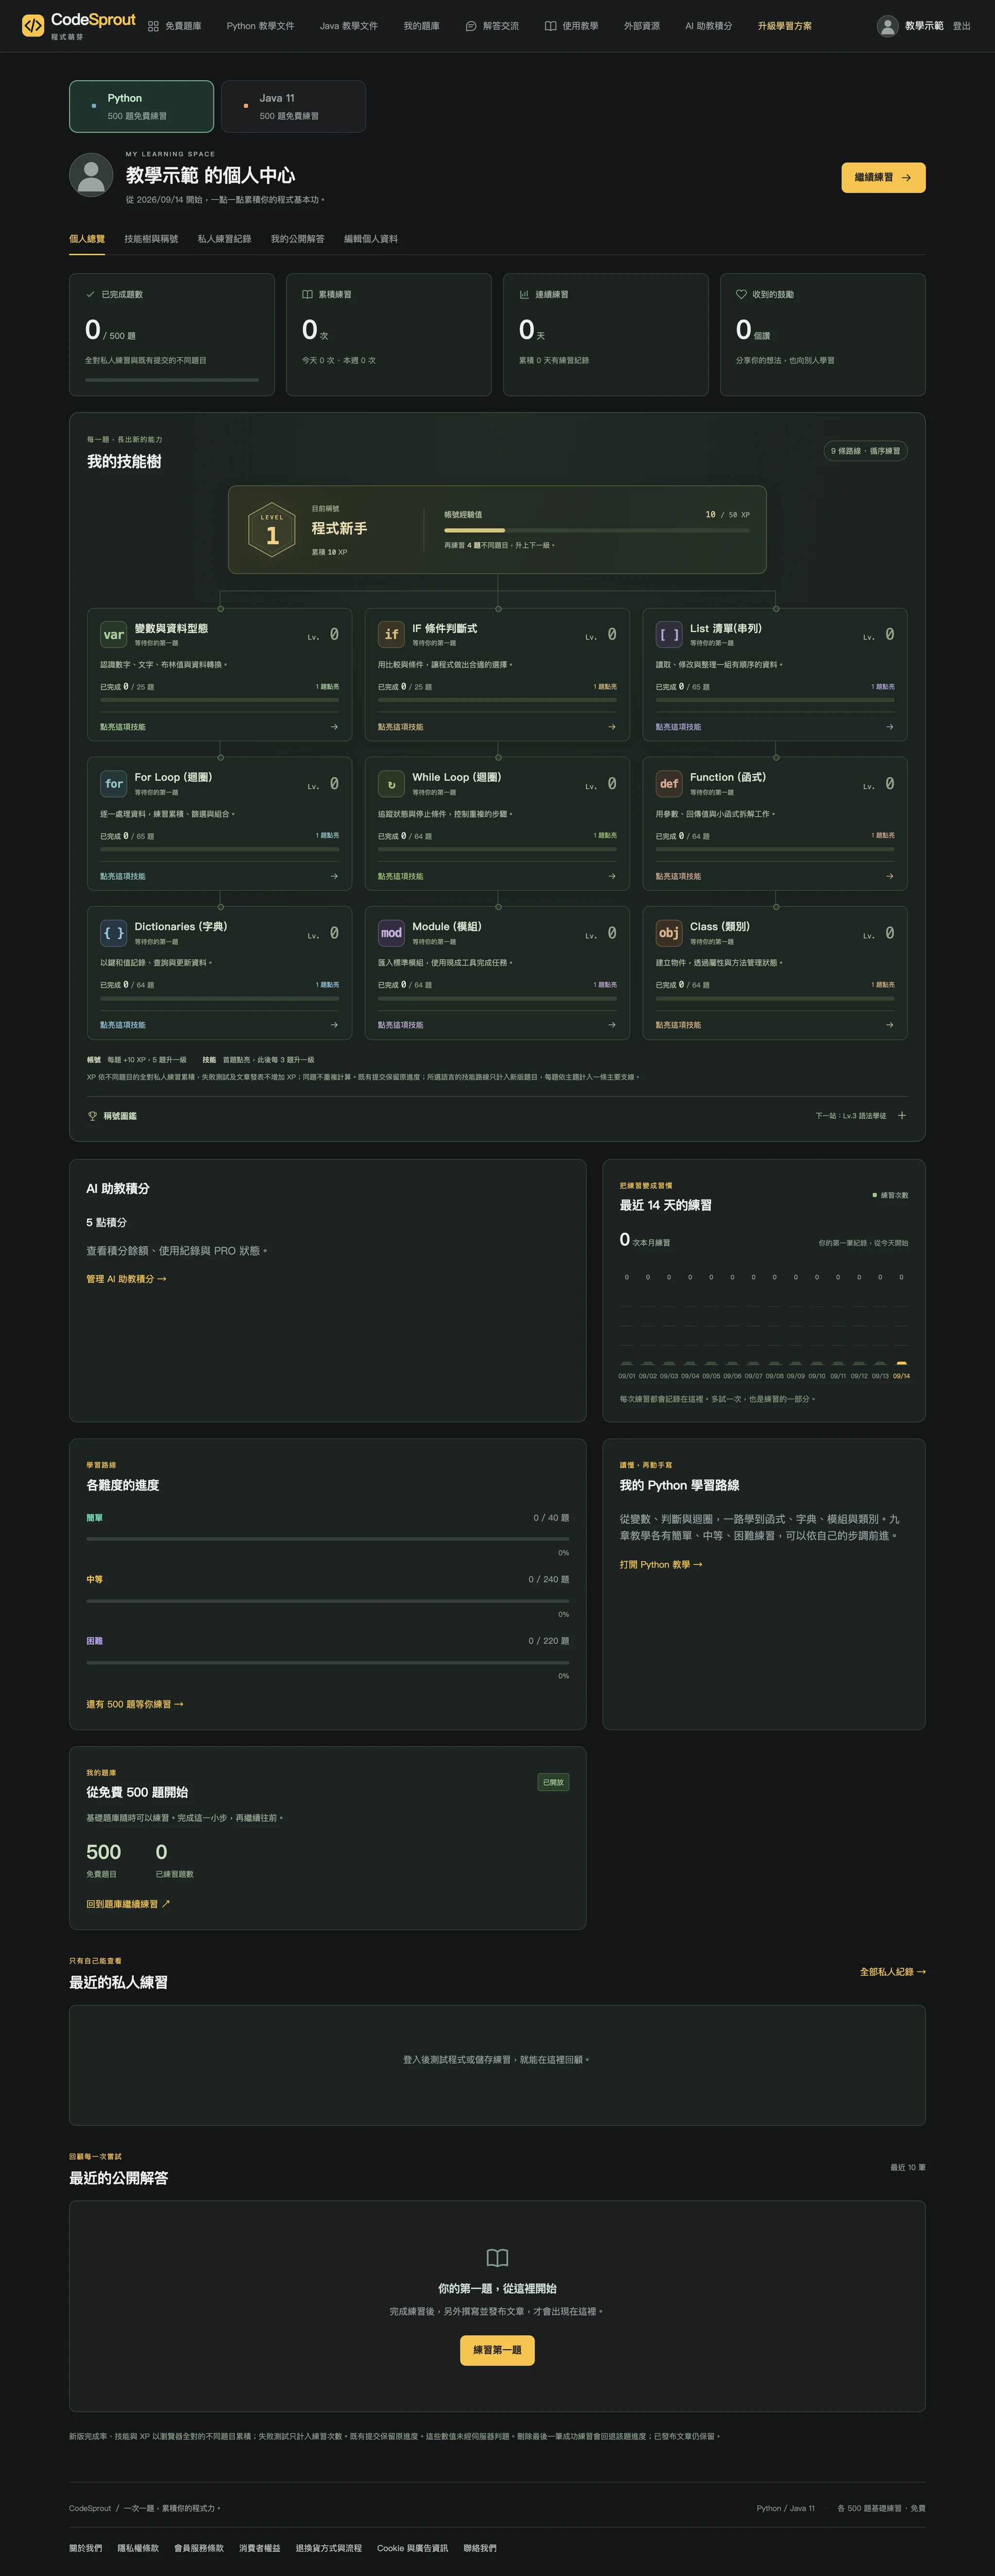Click 打開 Python 教學 link
Screen dimensions: 995x2576
[x=660, y=1565]
